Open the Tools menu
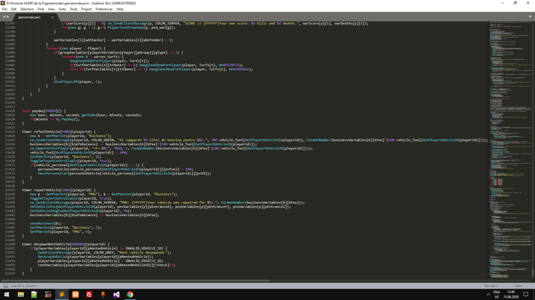Screen dimensions: 535x300 (x=74, y=9)
